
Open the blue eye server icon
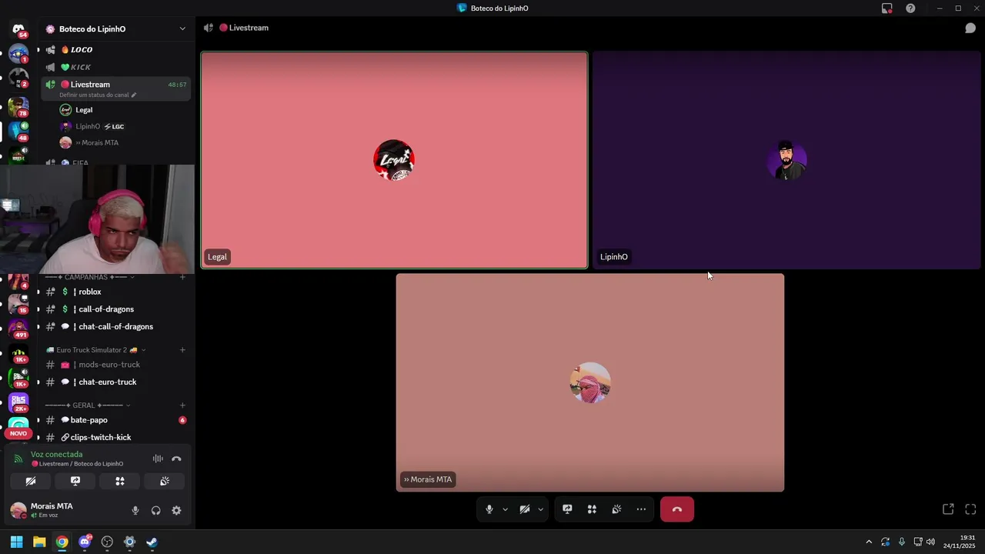click(18, 54)
